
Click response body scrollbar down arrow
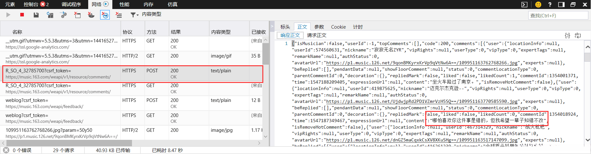point(587,140)
